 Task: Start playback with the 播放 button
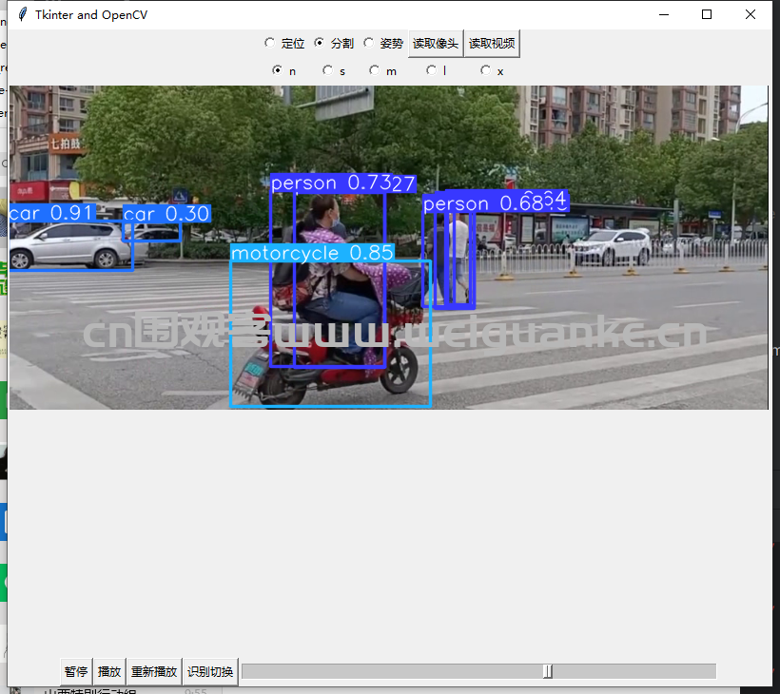click(109, 671)
